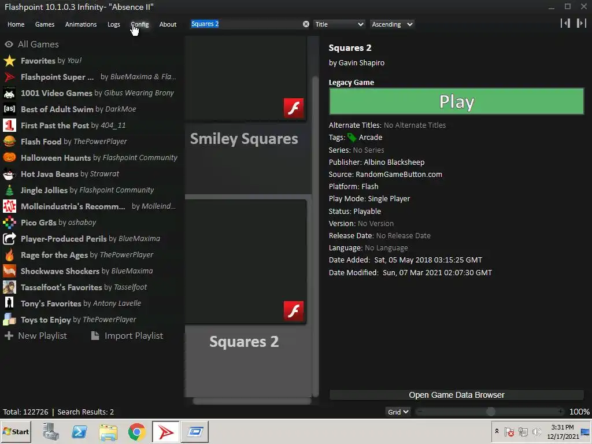The image size is (592, 444).
Task: Click the taskbar clock 3:31 PM
Action: coord(562,427)
